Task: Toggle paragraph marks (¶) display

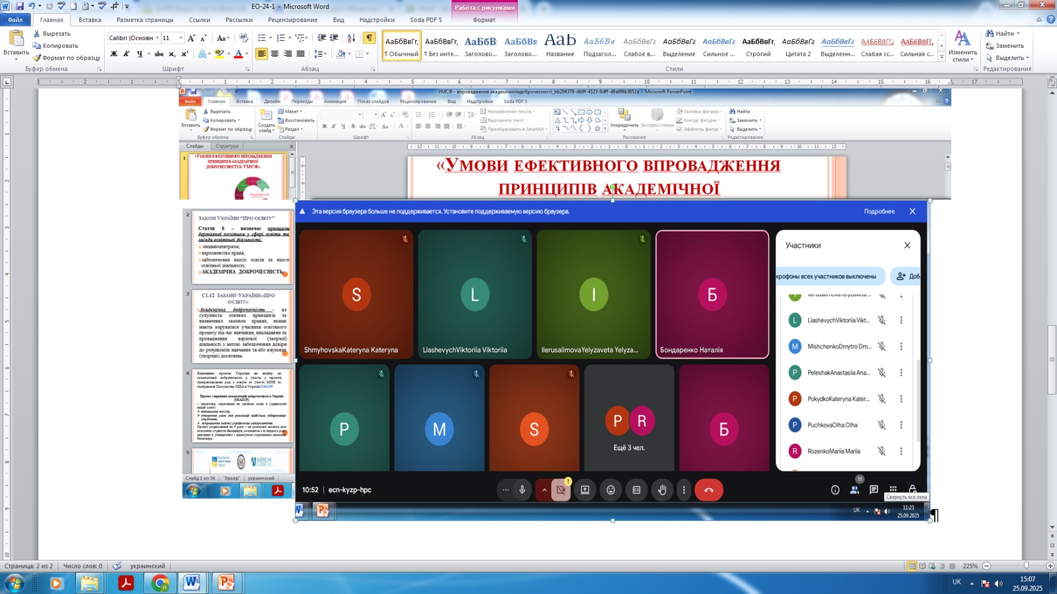Action: tap(370, 38)
